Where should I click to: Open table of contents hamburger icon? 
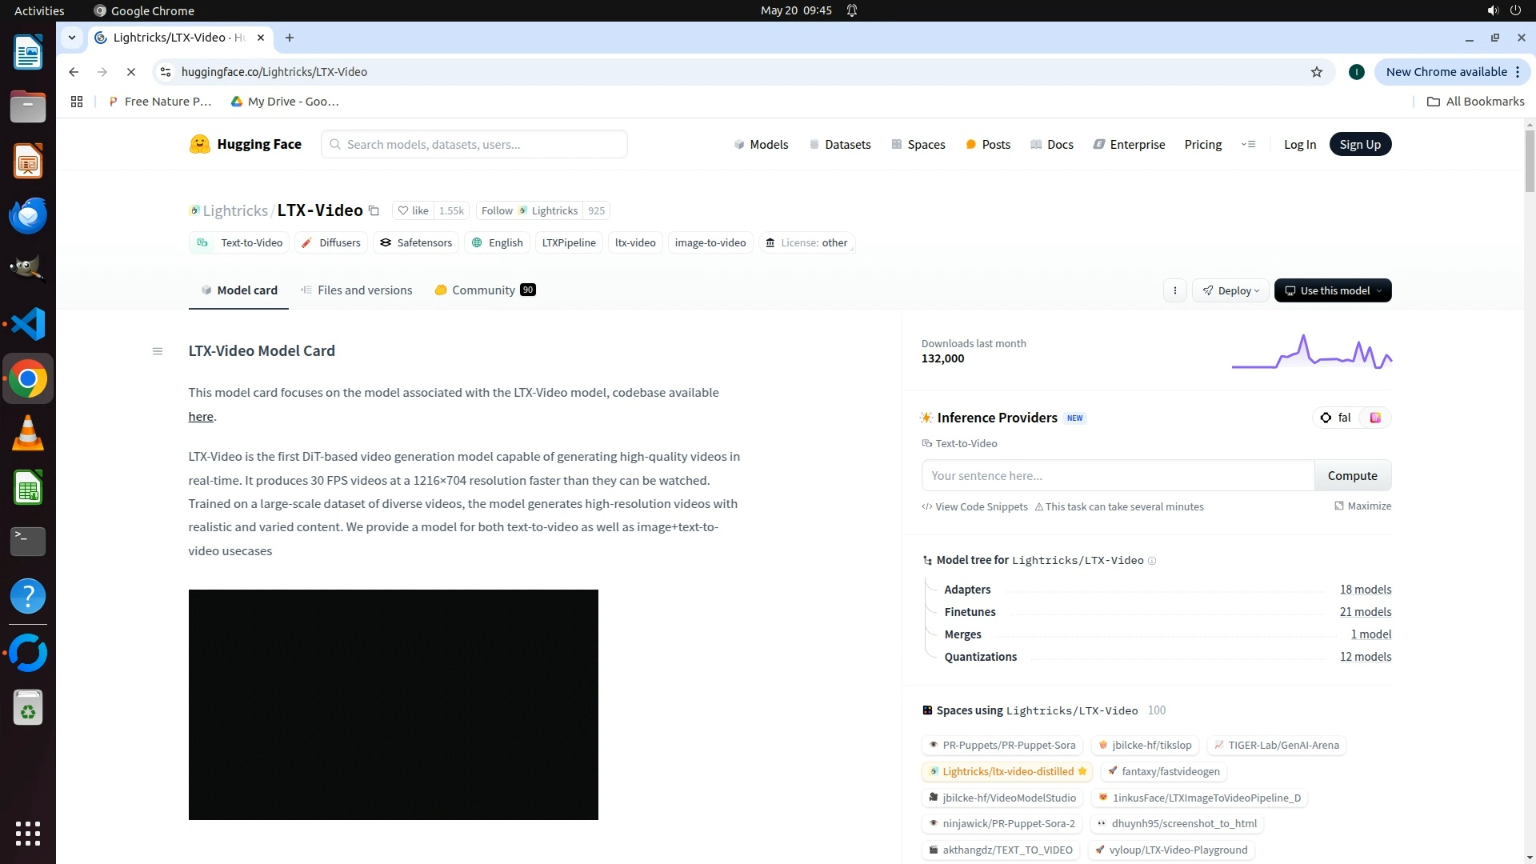[158, 351]
